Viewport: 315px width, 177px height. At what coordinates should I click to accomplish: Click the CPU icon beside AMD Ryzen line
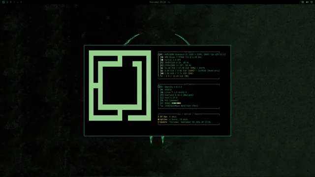(x=162, y=57)
